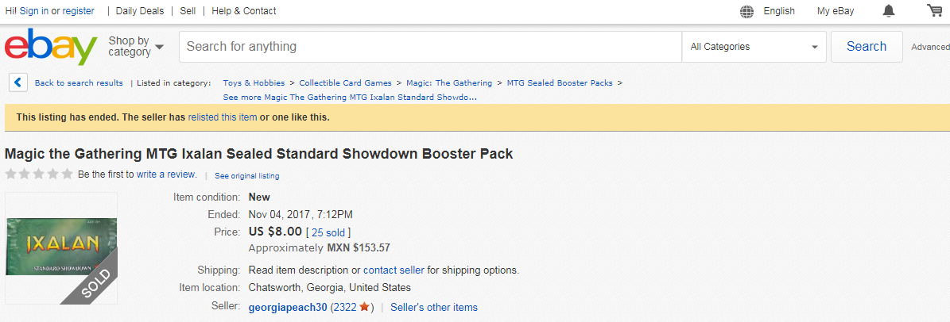Click the Sign in link
The width and height of the screenshot is (950, 322).
pos(34,11)
